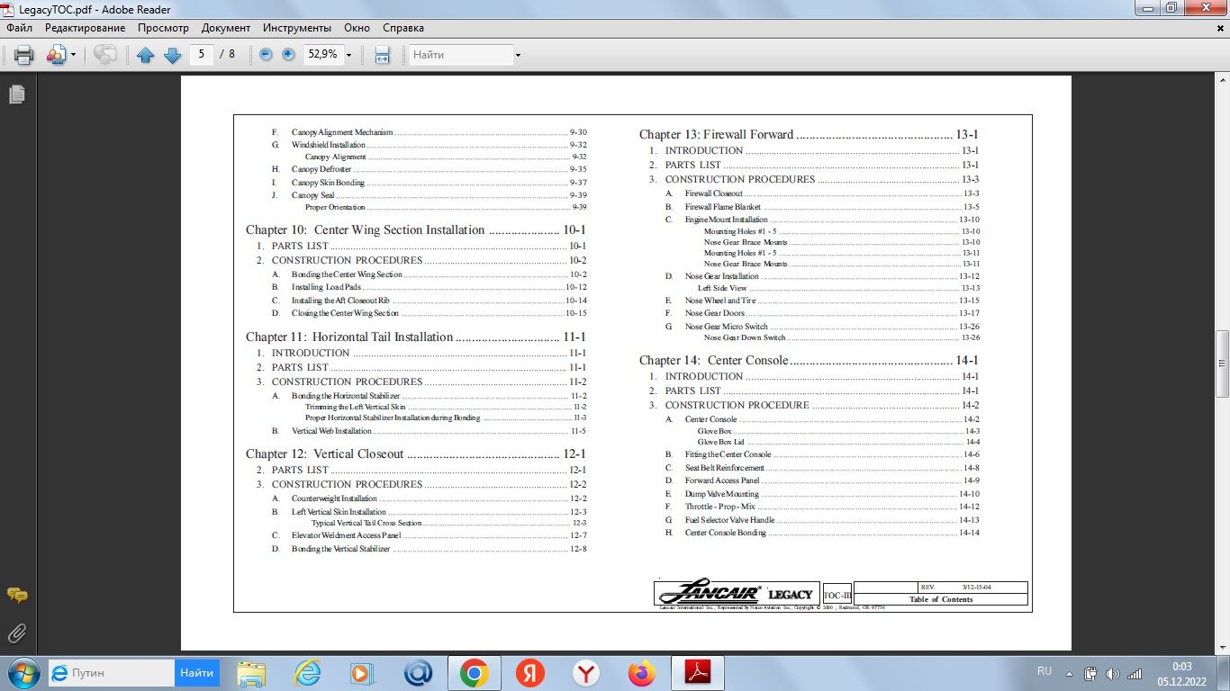The height and width of the screenshot is (691, 1230).
Task: Open the attachments paperclip panel
Action: point(16,633)
